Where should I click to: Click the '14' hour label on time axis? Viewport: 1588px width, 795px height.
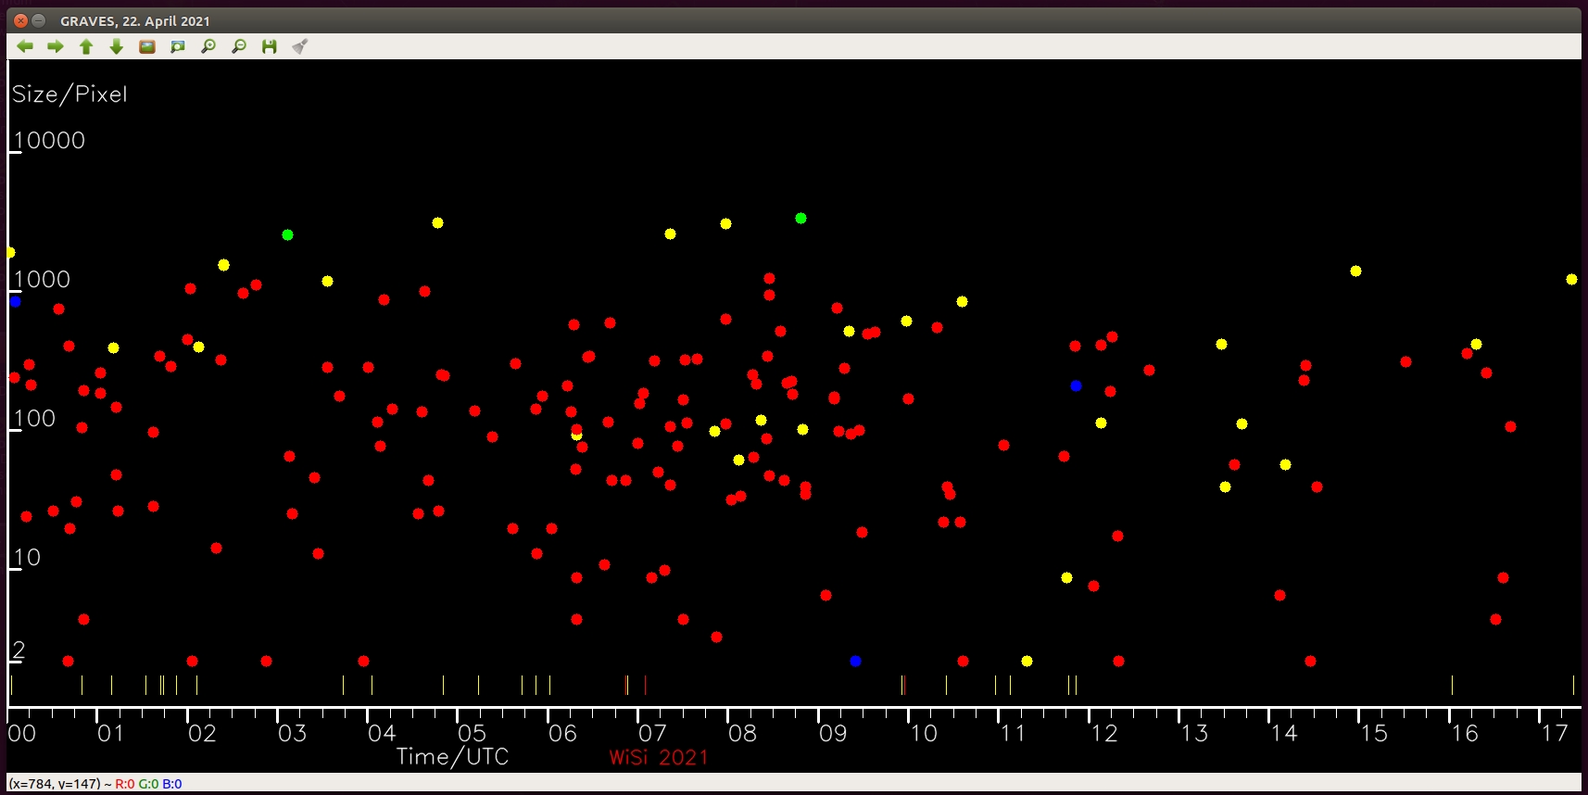pos(1284,733)
